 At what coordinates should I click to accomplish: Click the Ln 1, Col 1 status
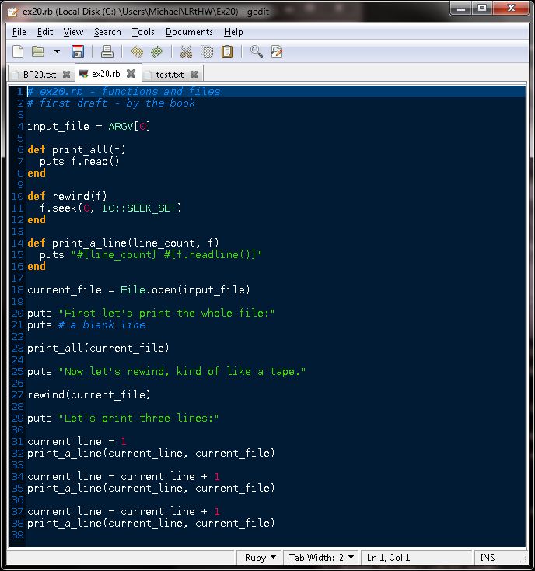(388, 558)
